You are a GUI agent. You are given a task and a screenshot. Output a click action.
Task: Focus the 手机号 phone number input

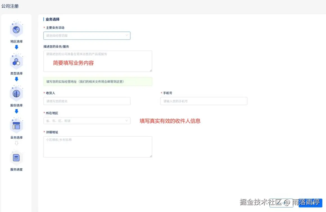(x=204, y=101)
